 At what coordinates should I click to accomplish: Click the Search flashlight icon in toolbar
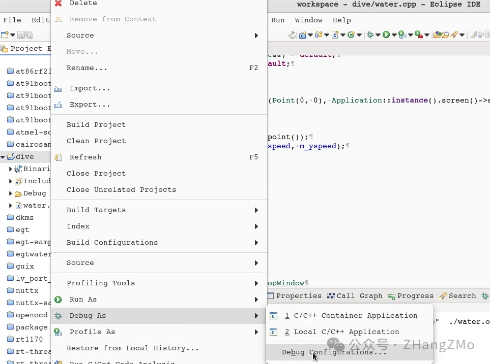click(x=454, y=35)
